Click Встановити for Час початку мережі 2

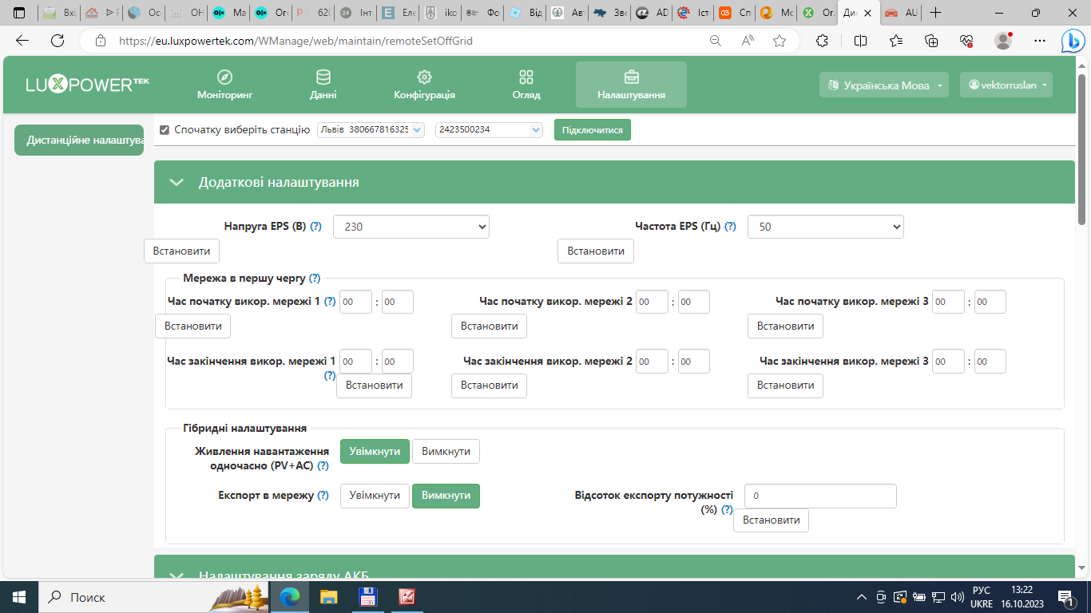coord(489,326)
